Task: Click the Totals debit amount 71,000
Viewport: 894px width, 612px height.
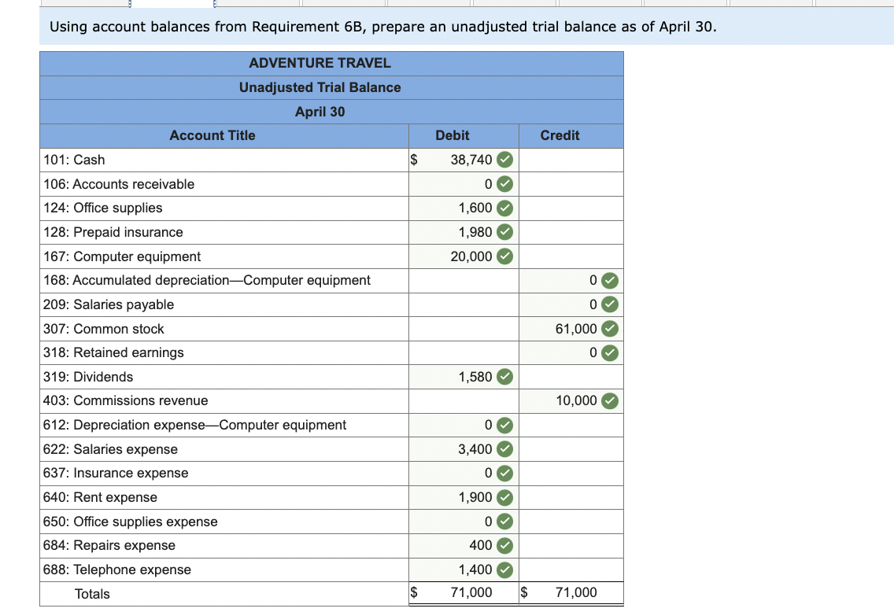Action: pyautogui.click(x=472, y=593)
